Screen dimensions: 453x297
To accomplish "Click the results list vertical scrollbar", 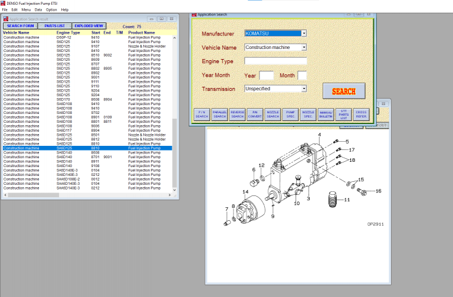I will 174,148.
